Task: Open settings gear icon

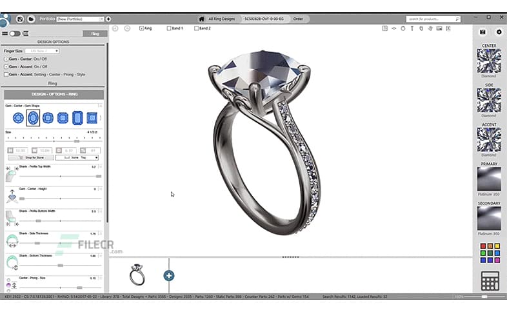Action: (499, 32)
